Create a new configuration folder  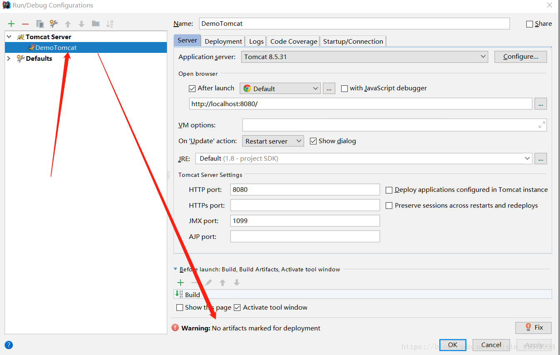(x=96, y=24)
